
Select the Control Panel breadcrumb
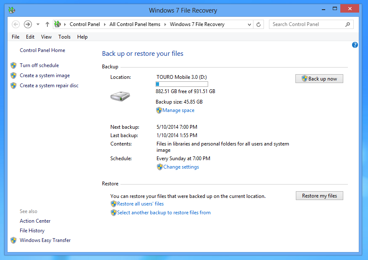coord(85,24)
